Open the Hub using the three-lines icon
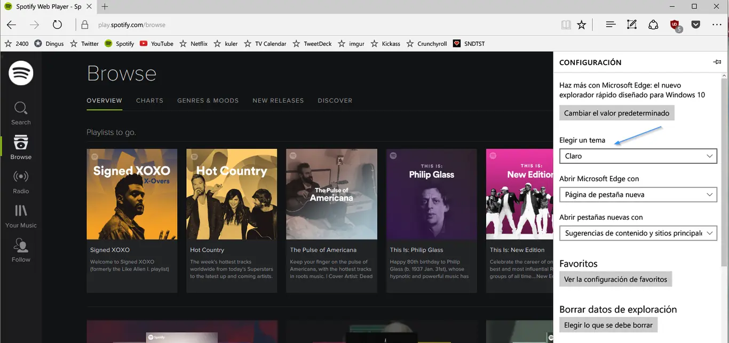729x343 pixels. click(x=611, y=25)
